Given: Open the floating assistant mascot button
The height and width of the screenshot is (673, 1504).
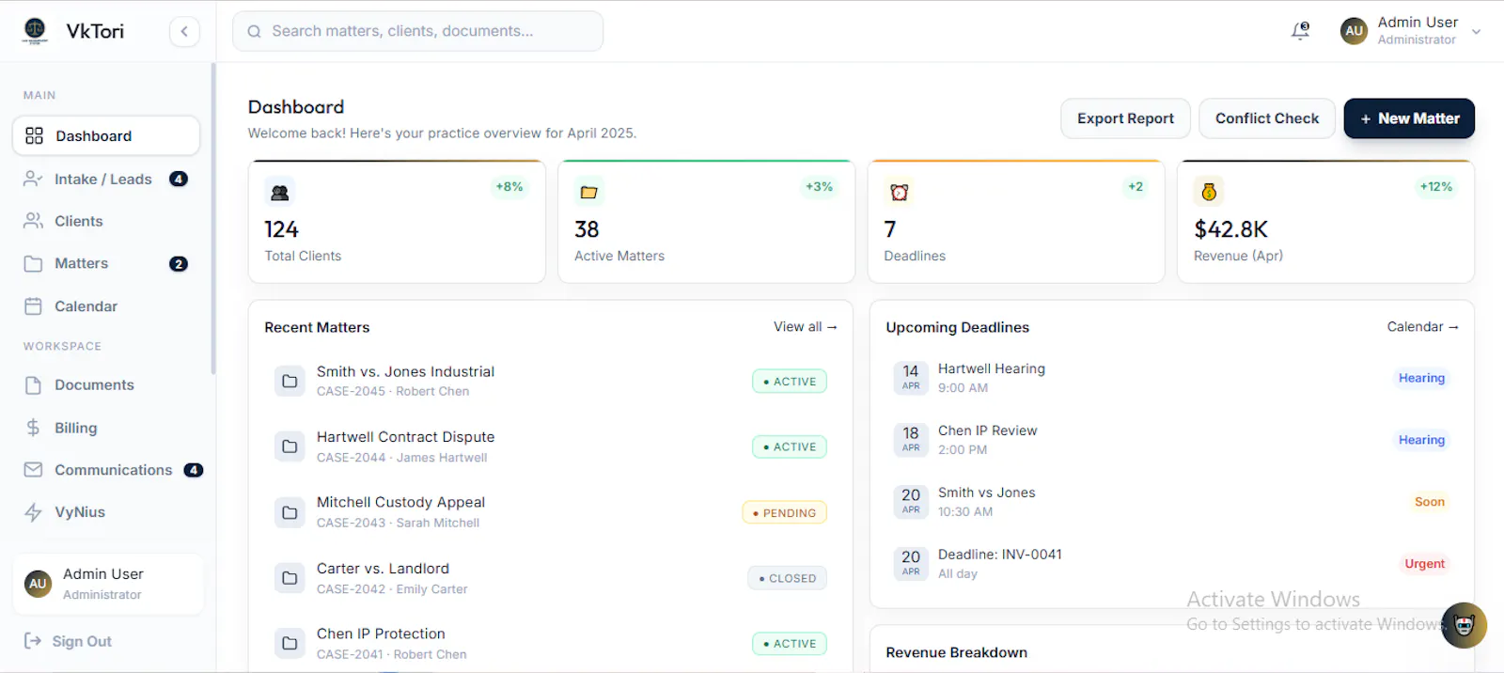Looking at the screenshot, I should [x=1465, y=625].
